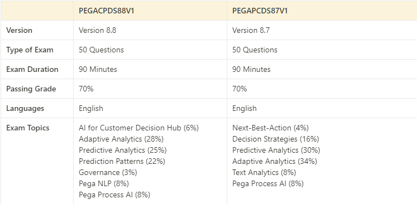Click the Type of Exam row label
Image resolution: width=417 pixels, height=204 pixels.
coord(30,50)
